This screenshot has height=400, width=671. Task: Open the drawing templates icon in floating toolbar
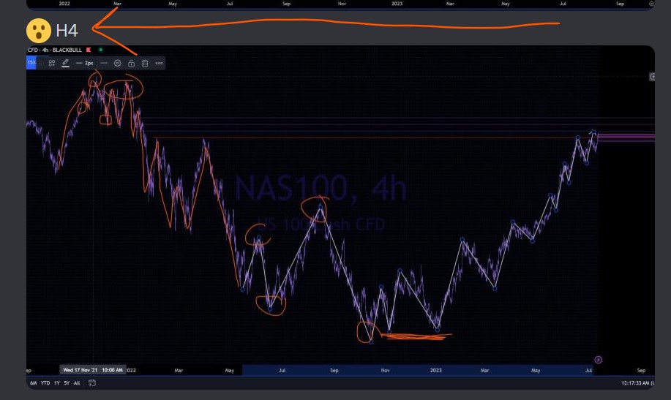pyautogui.click(x=52, y=64)
